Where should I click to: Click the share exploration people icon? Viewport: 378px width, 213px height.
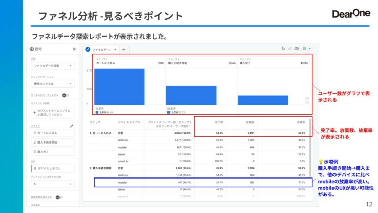[297, 49]
